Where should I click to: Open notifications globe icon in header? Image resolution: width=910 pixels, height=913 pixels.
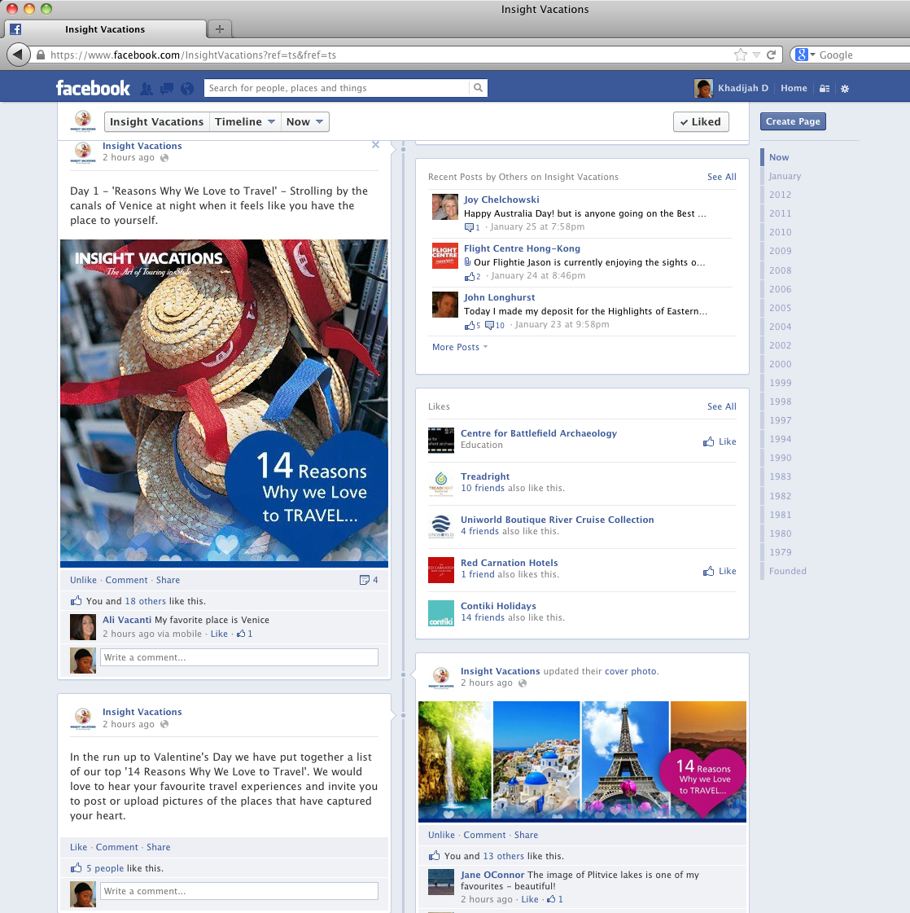[187, 88]
